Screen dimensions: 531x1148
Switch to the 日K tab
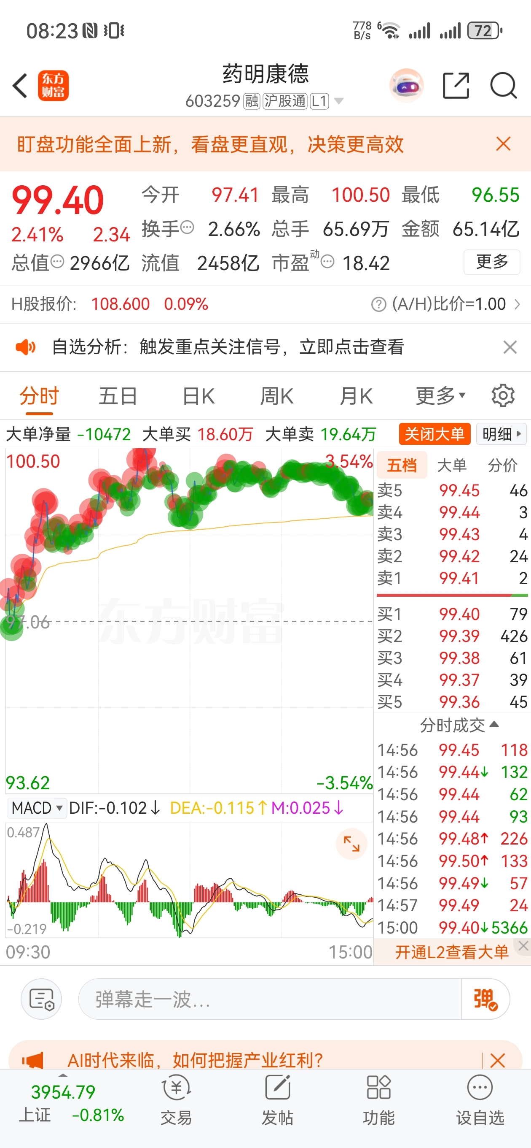tap(198, 396)
